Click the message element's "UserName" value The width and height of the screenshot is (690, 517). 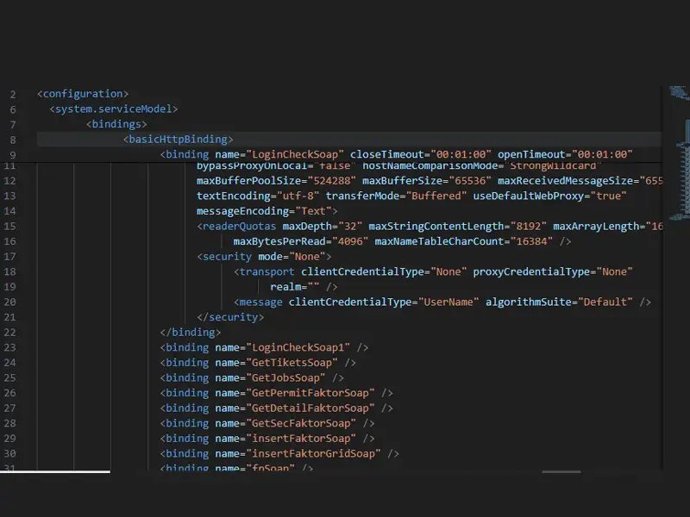click(x=448, y=302)
